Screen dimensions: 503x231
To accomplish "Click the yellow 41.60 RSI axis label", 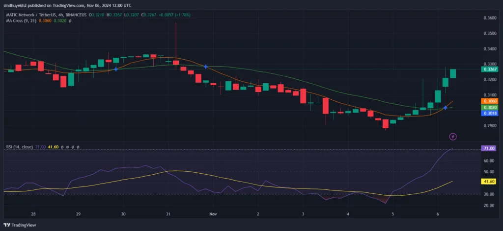I will tap(488, 181).
